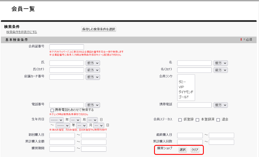Focus the 累計購入金額 minimum amount field
This screenshot has width=259, height=157.
click(62, 142)
